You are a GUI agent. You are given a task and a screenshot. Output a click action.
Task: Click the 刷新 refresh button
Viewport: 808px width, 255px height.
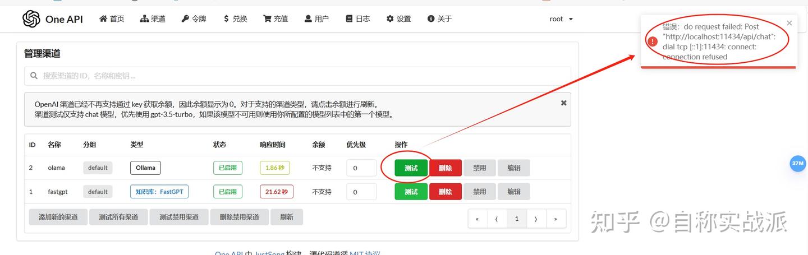287,217
